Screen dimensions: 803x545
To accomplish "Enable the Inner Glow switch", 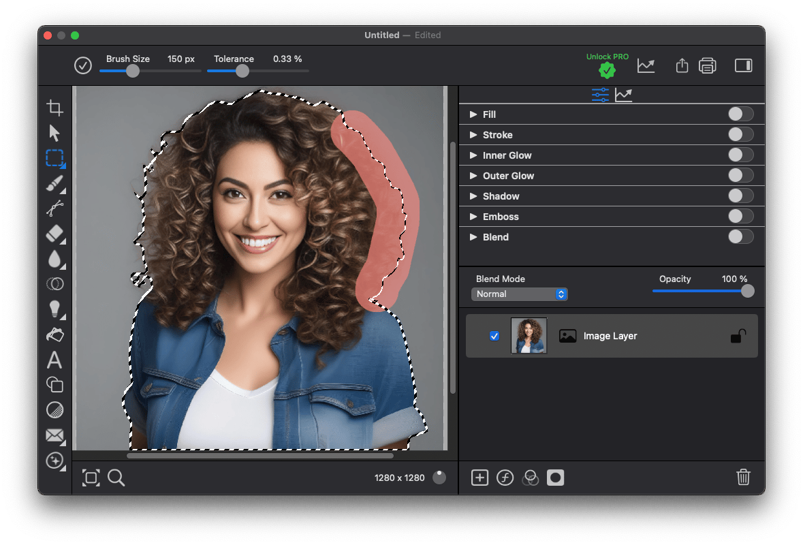I will (740, 155).
